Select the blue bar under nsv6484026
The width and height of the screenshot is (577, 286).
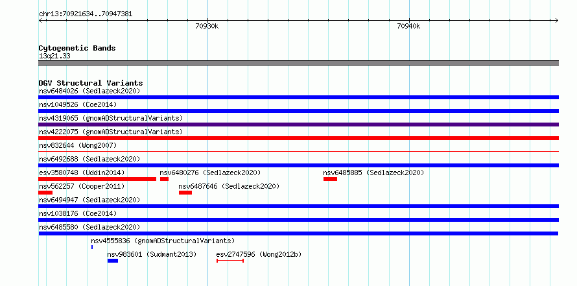coord(298,97)
